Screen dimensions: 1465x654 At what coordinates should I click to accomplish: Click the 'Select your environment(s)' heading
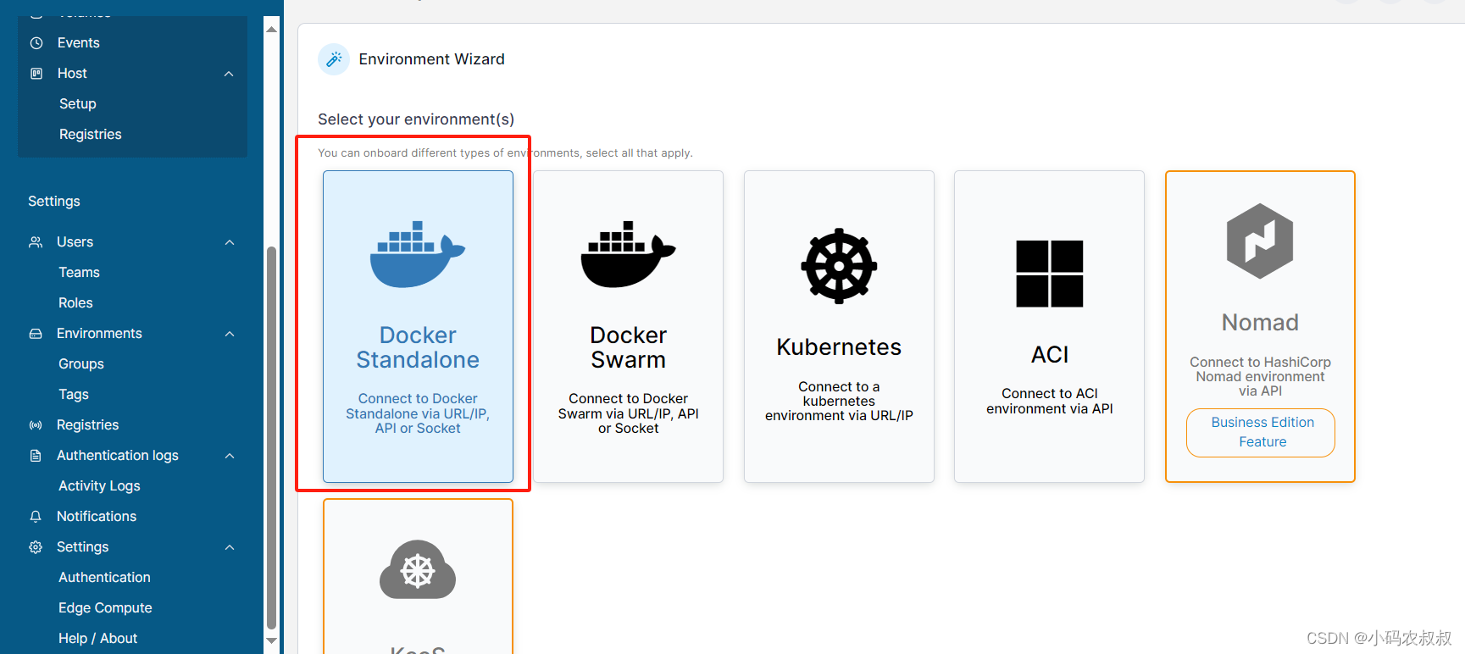tap(416, 119)
